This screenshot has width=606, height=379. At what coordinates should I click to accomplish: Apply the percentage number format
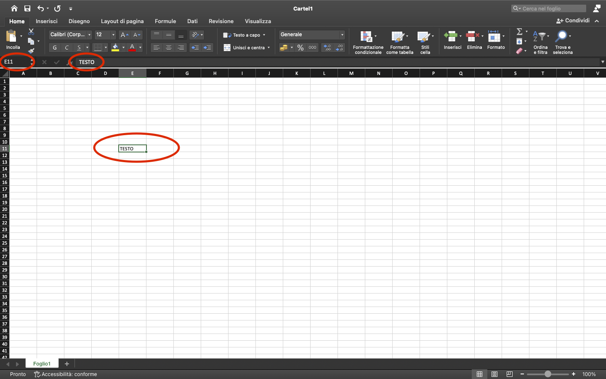pos(300,48)
